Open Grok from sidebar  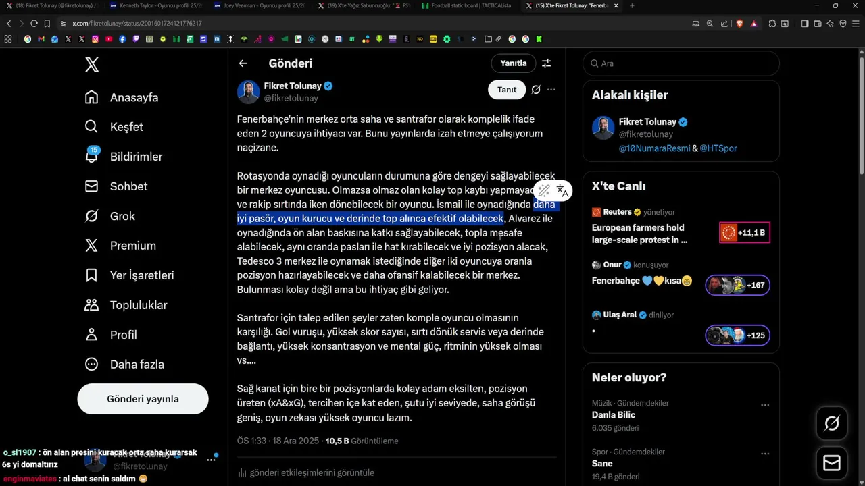pyautogui.click(x=109, y=216)
